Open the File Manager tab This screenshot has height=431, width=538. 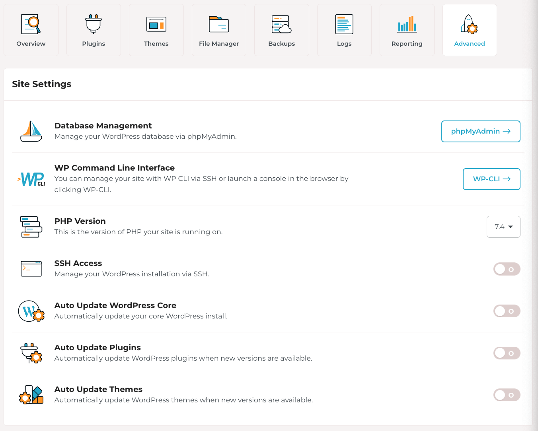coord(219,30)
